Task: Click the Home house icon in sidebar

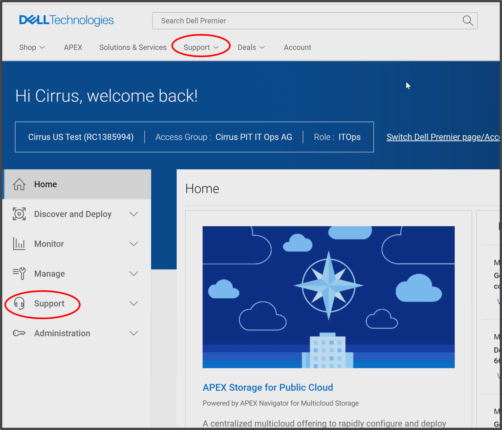Action: [x=19, y=184]
